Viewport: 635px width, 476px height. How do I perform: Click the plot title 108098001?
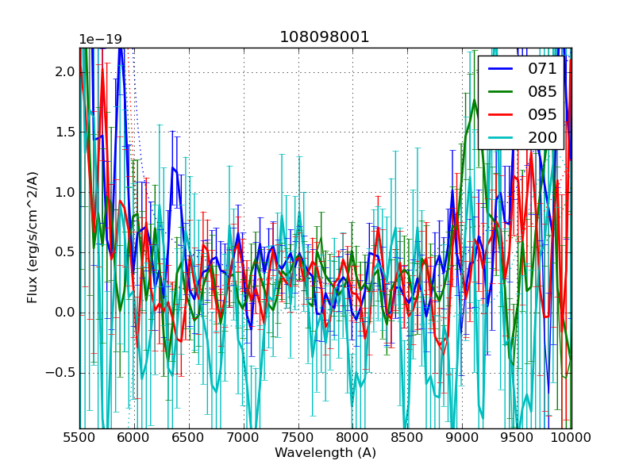[x=325, y=37]
